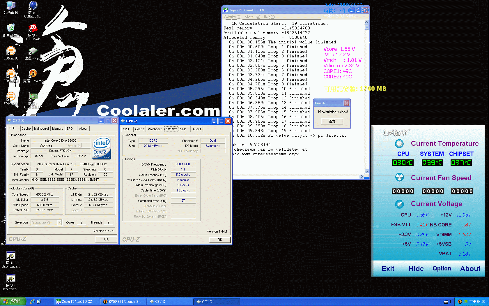Open the upper Benchmark shortcut icon
Screen dimensions: 489x306
(x=11, y=259)
